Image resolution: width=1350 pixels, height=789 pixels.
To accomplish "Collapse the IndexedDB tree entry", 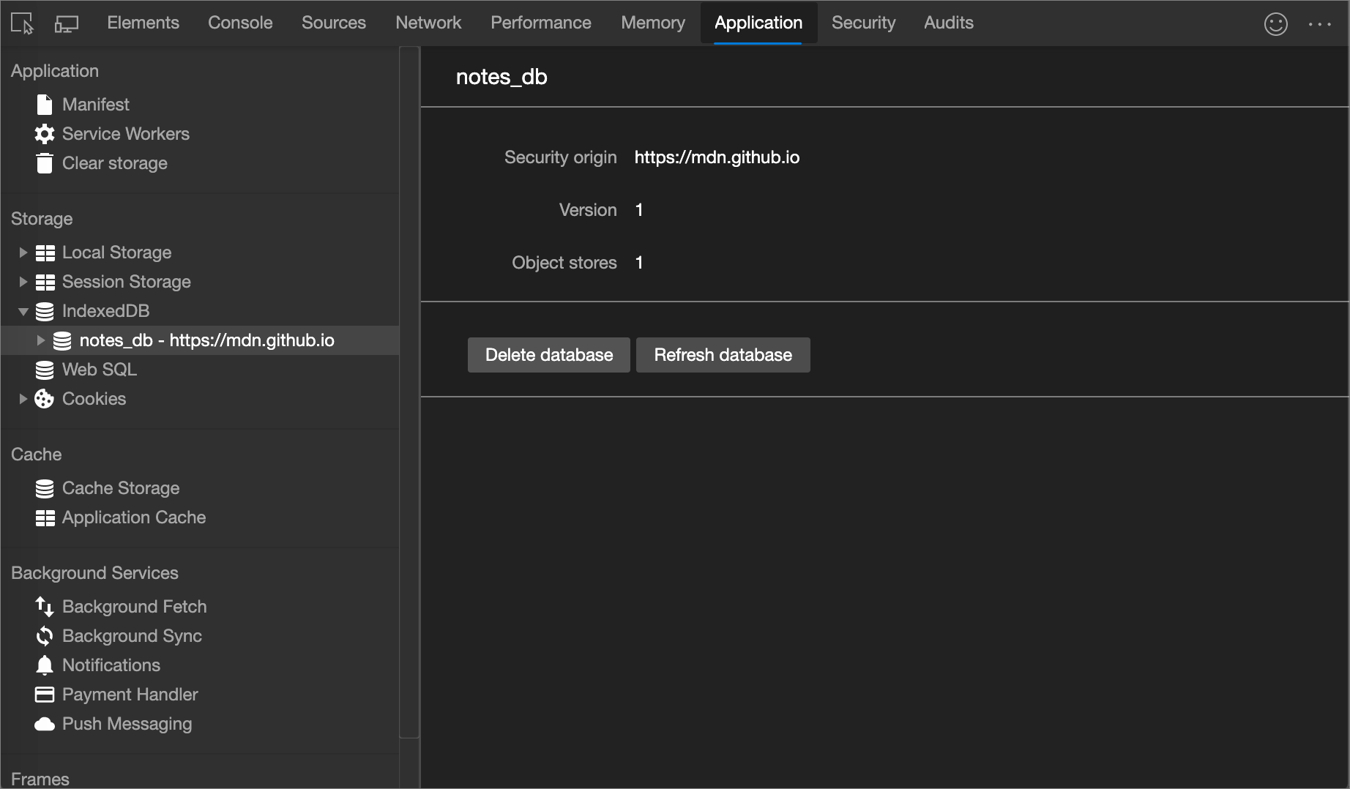I will point(23,310).
